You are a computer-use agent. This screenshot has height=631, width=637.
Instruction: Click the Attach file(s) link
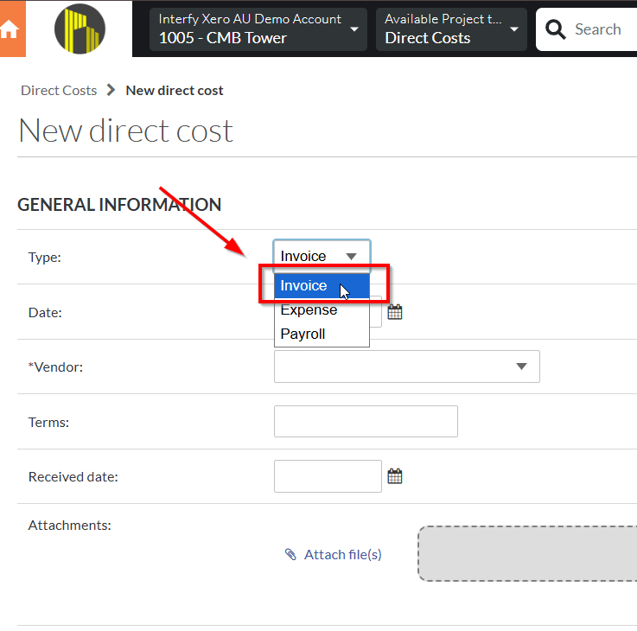click(342, 555)
